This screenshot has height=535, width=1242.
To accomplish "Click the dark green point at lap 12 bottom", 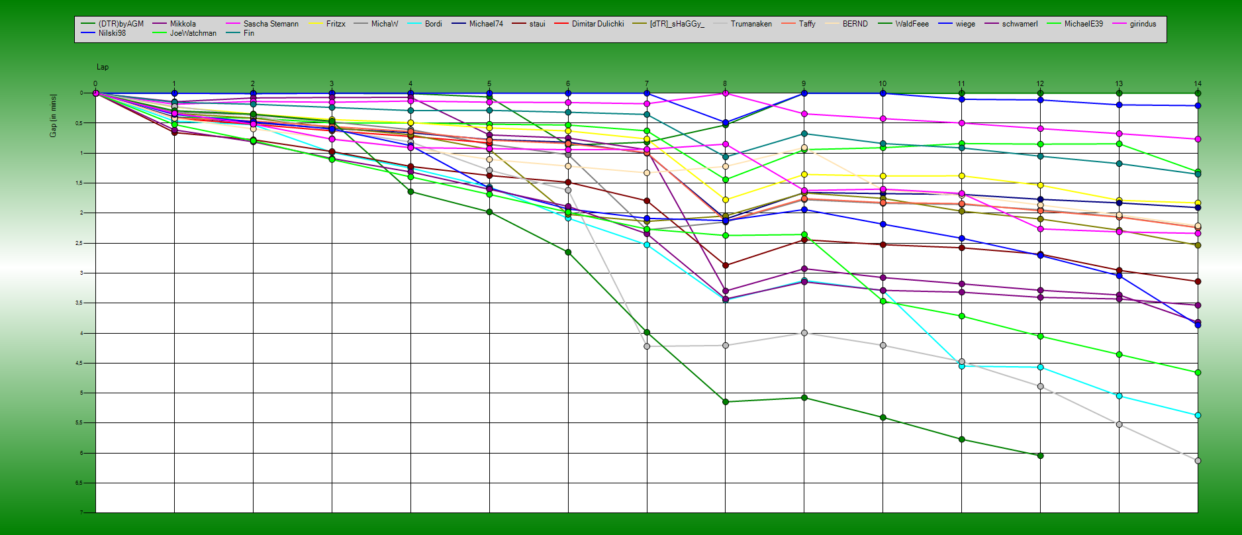I will point(1040,456).
